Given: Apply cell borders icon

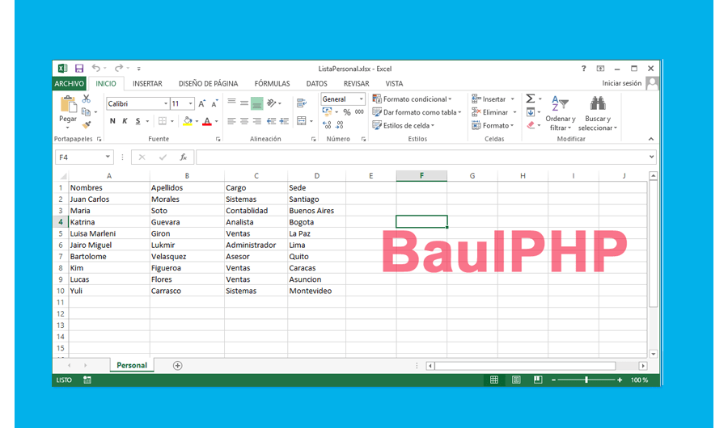Looking at the screenshot, I should (x=163, y=121).
